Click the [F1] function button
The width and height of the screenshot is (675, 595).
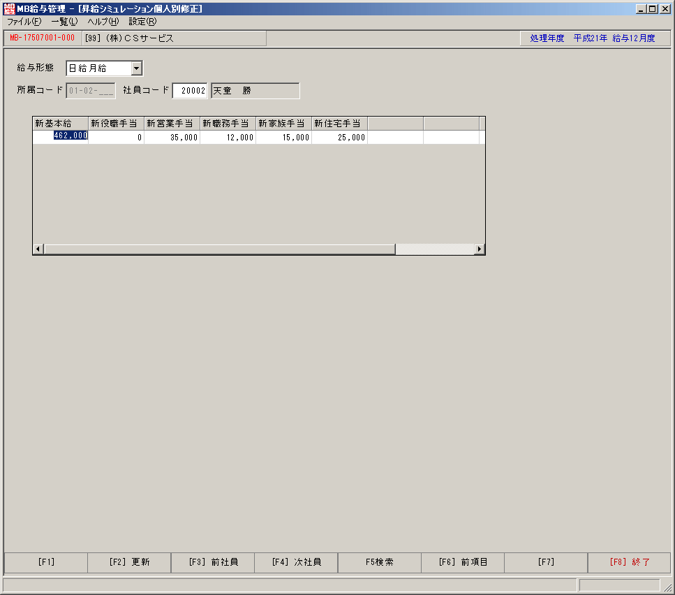(x=46, y=562)
